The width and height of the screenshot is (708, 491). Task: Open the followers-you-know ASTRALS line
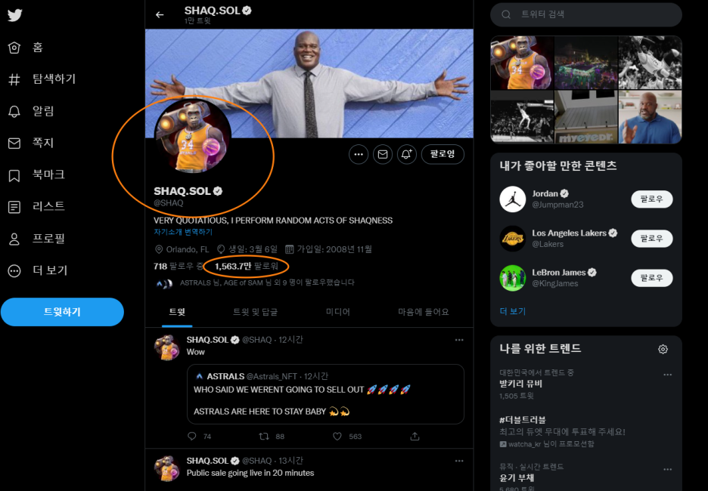(x=255, y=283)
